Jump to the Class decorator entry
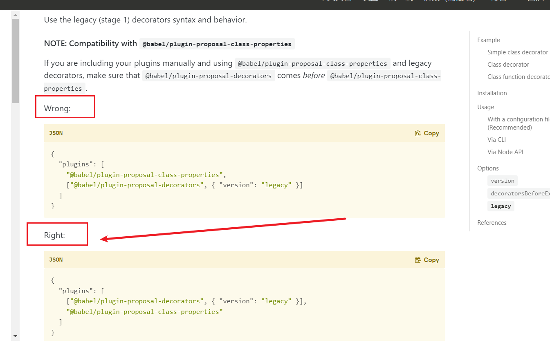Screen dimensions: 550x345 click(x=508, y=65)
